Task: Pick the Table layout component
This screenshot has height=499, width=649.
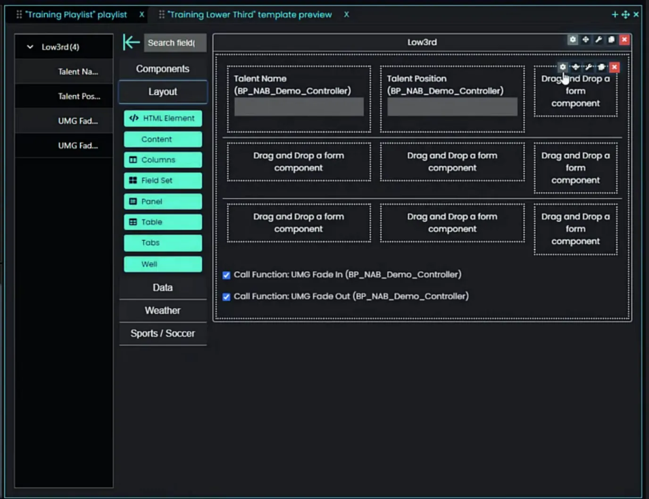Action: [x=163, y=222]
